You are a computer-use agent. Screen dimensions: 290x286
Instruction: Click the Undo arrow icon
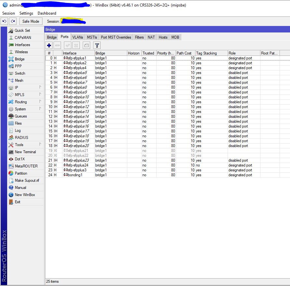(x=4, y=21)
